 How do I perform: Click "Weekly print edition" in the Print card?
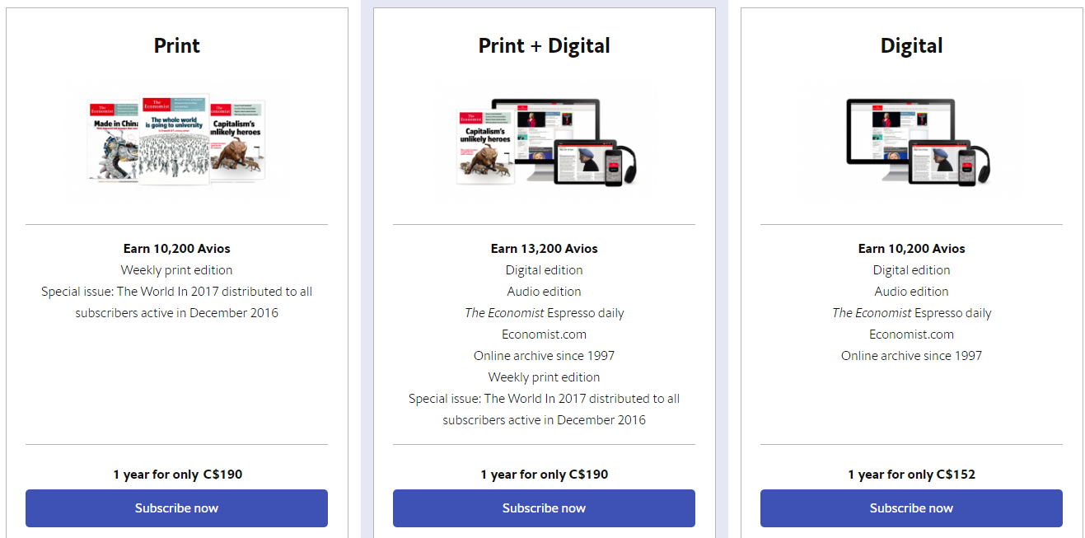tap(176, 270)
